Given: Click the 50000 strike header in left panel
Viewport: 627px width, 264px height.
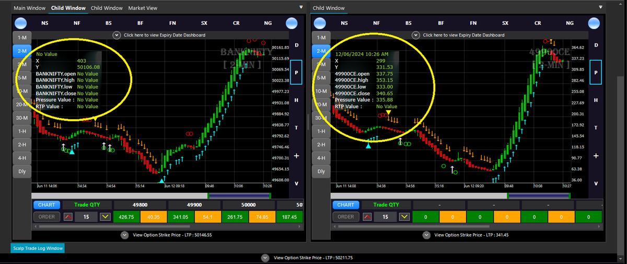Looking at the screenshot, I should point(248,205).
